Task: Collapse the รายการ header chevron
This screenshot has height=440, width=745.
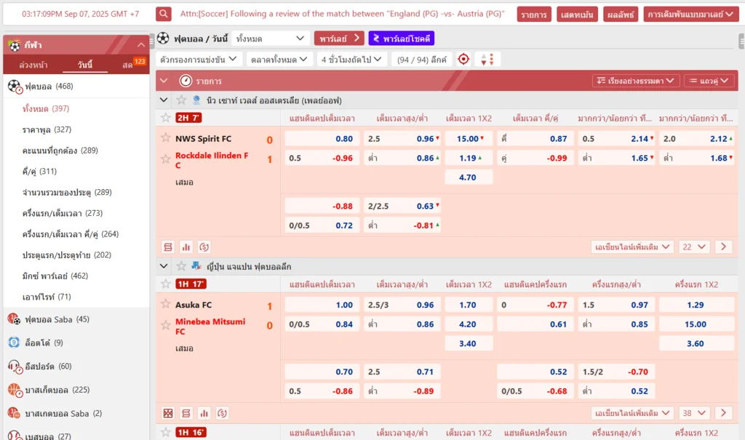Action: tap(164, 81)
